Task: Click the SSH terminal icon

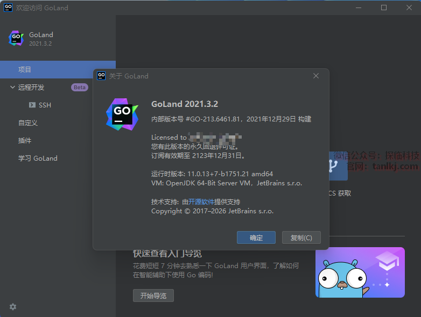Action: click(32, 105)
